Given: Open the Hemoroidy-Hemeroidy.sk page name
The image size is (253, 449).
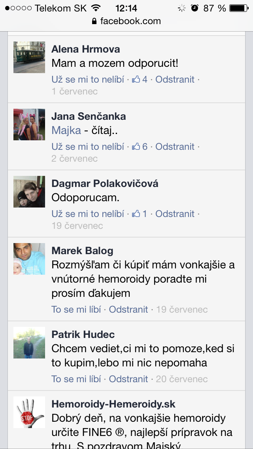Looking at the screenshot, I should click(x=113, y=404).
